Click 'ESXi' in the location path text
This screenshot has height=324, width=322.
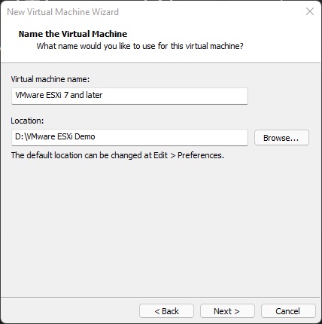(65, 136)
